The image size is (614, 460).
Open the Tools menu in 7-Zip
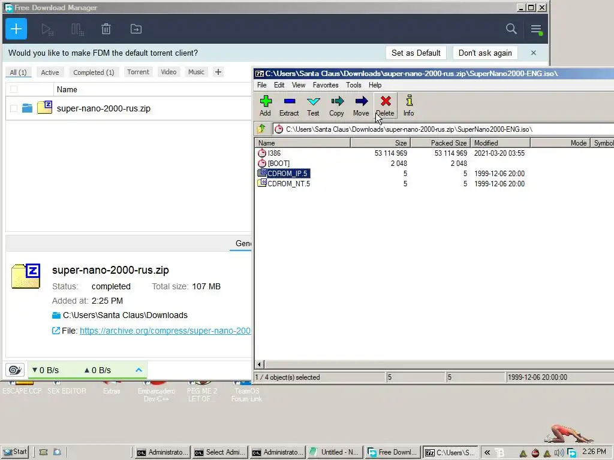pos(353,85)
